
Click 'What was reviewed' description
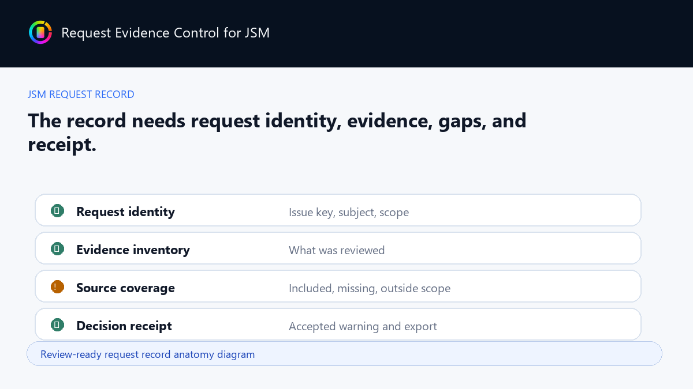[x=337, y=250]
